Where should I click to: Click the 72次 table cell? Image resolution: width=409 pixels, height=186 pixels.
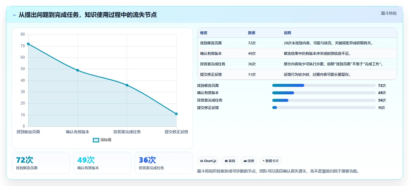point(252,43)
